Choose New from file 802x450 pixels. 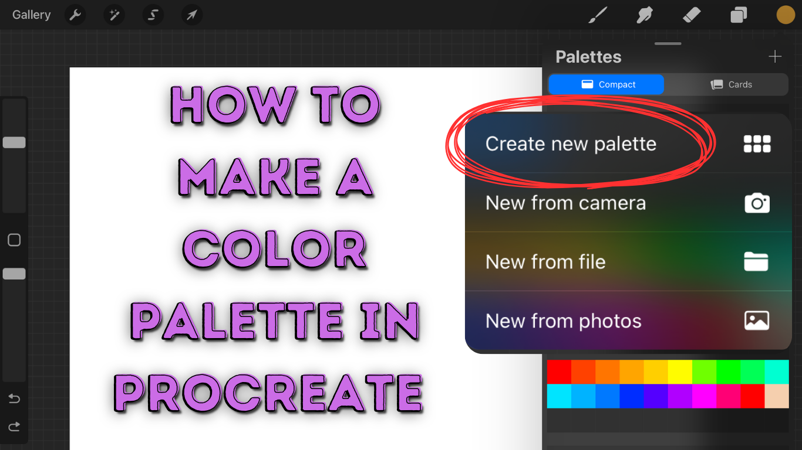[628, 262]
